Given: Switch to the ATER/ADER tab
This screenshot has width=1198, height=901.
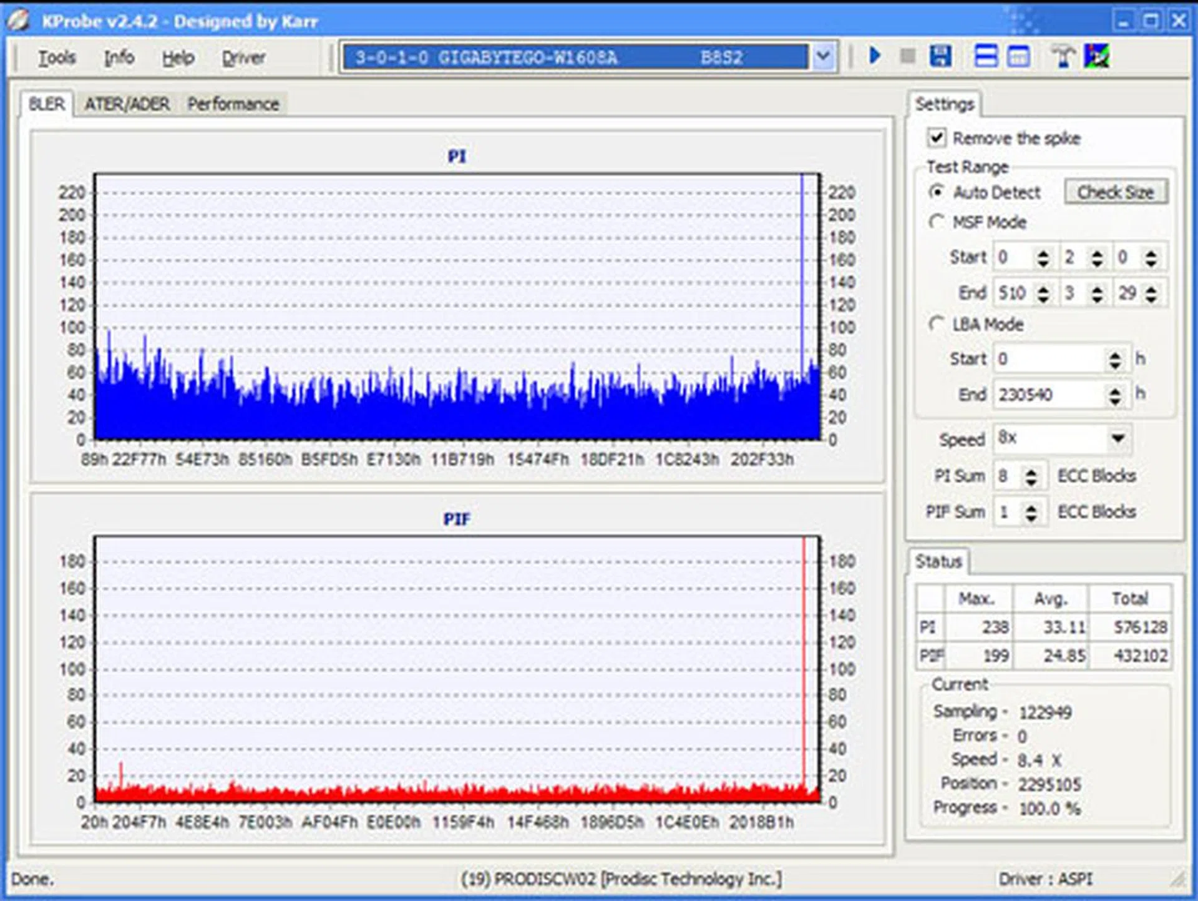Looking at the screenshot, I should [x=127, y=104].
